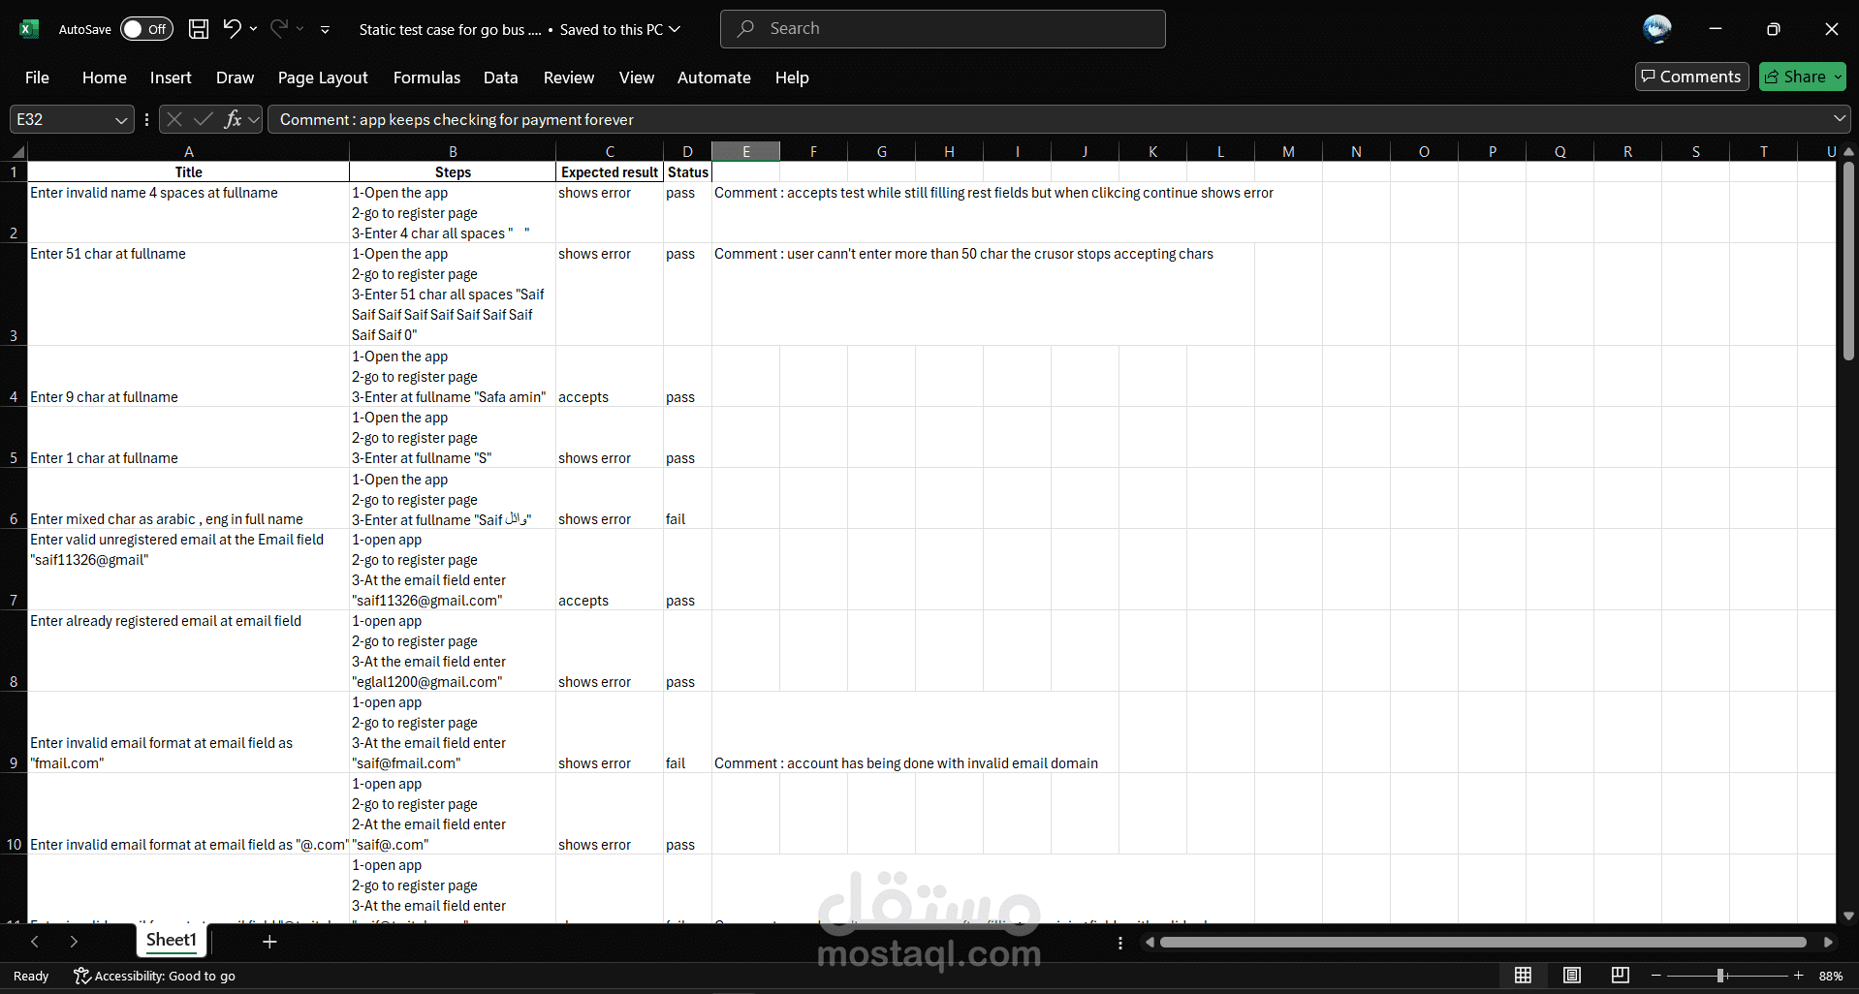Add a new worksheet with the plus icon
Image resolution: width=1859 pixels, height=994 pixels.
point(268,942)
